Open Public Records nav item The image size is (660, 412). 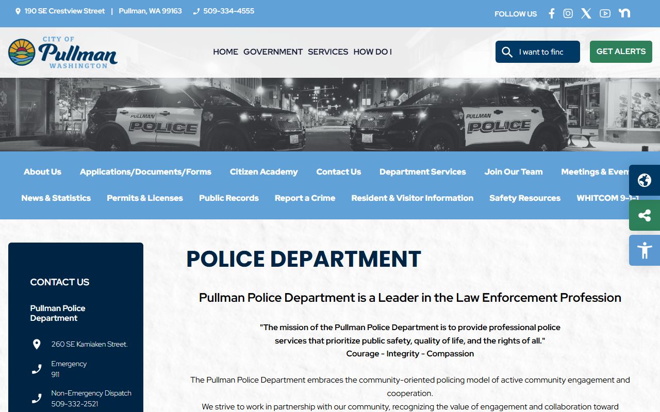pyautogui.click(x=228, y=198)
